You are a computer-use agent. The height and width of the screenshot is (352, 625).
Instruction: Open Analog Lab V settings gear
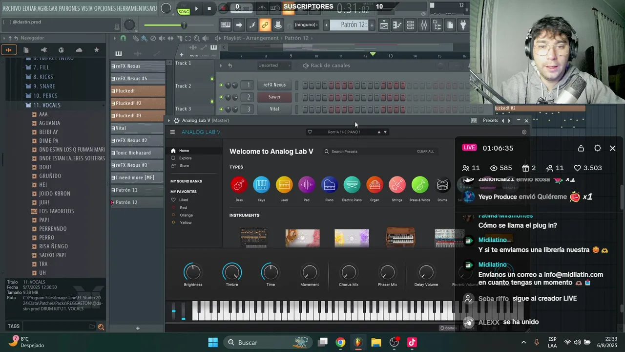tap(524, 132)
